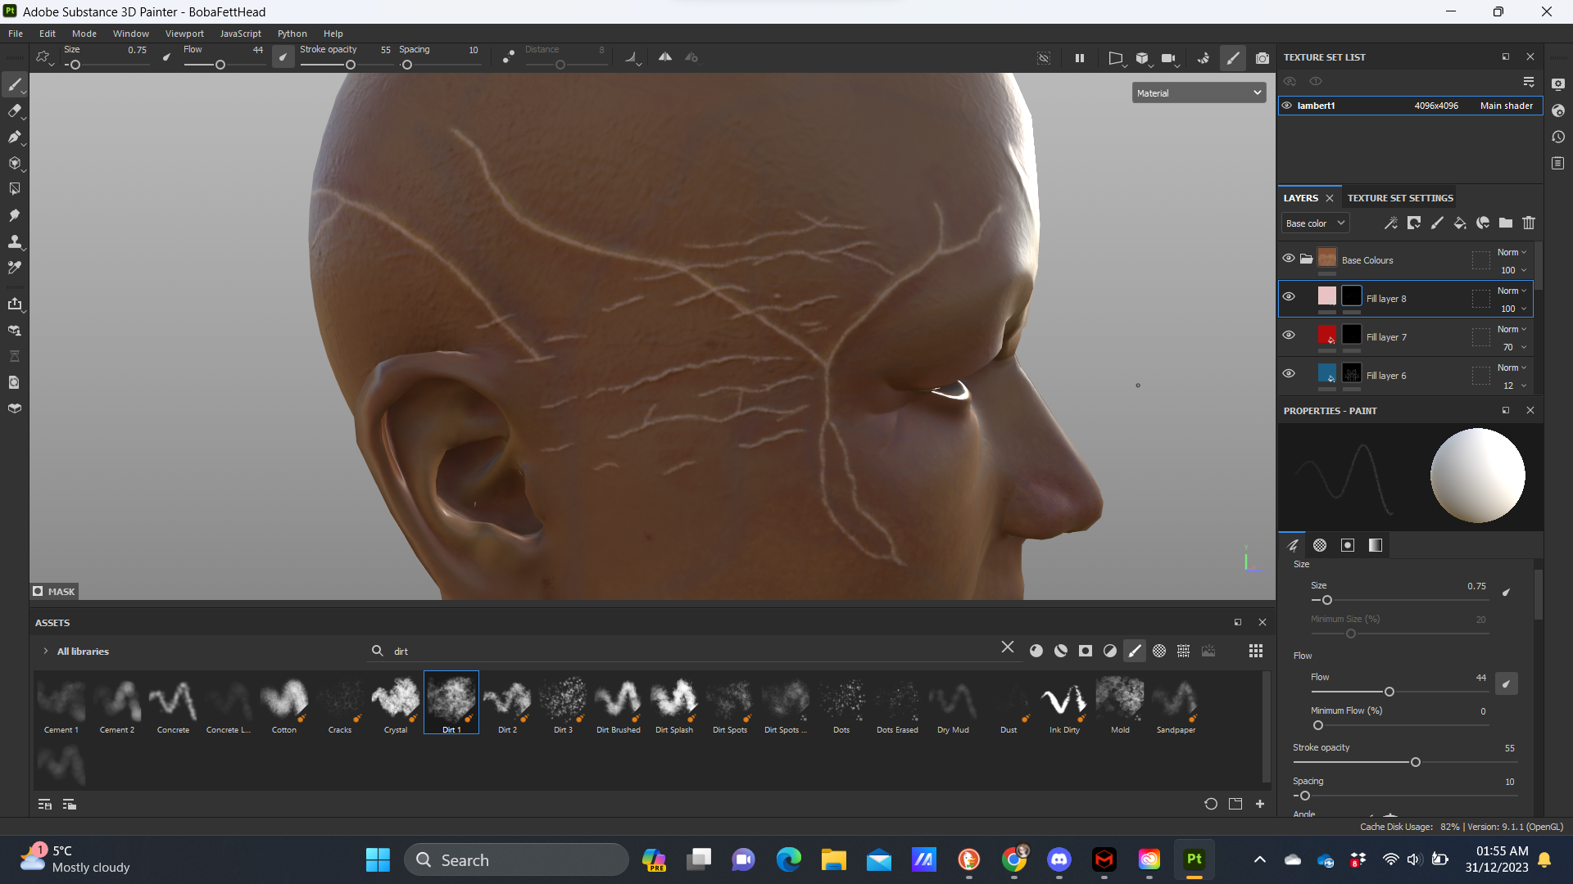1573x884 pixels.
Task: Open the Viewport menu
Action: click(184, 34)
